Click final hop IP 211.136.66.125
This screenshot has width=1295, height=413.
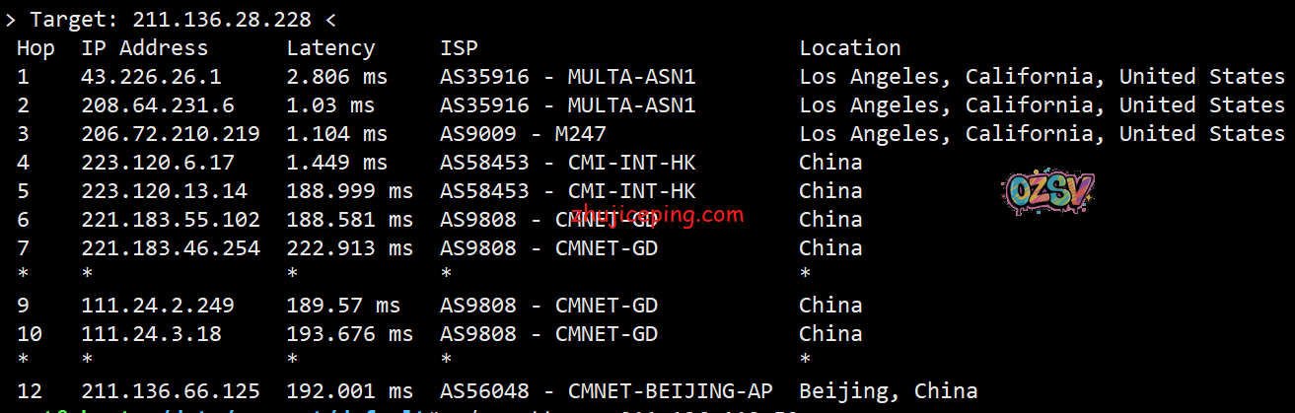[x=171, y=391]
